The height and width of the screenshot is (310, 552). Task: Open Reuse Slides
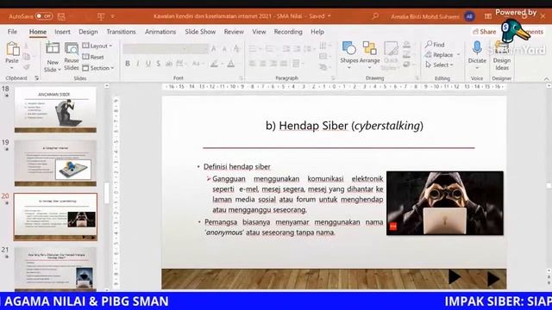[72, 56]
